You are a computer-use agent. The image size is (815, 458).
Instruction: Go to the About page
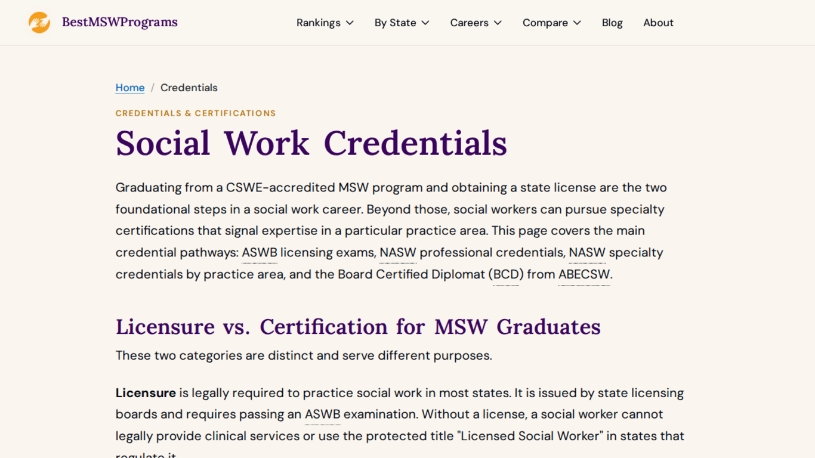(658, 23)
